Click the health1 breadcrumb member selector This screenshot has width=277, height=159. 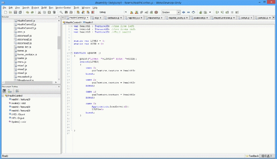point(88,23)
